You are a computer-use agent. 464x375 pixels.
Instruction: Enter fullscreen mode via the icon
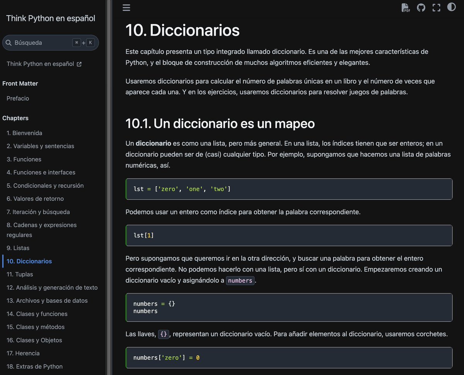[437, 7]
